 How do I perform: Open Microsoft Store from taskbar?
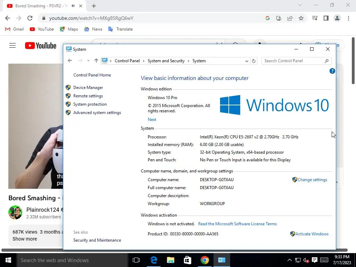point(187,260)
